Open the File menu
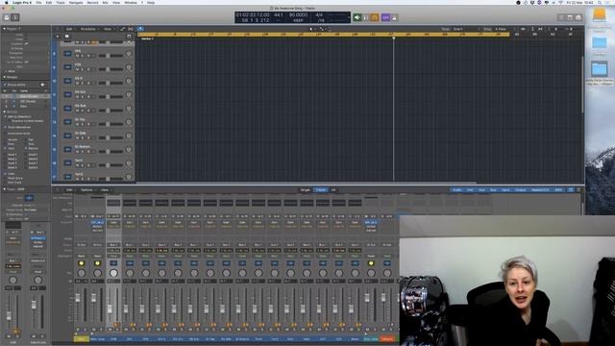615x346 pixels. [38, 2]
